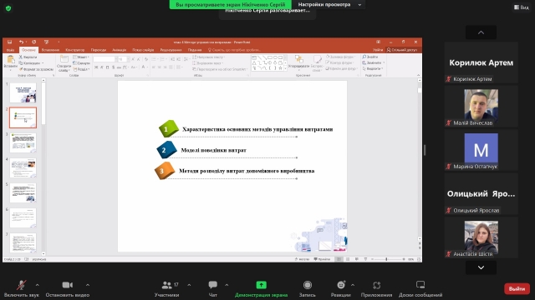This screenshot has height=300, width=535.
Task: Click 'Моделі поведінки витрат' slide text
Action: click(214, 150)
